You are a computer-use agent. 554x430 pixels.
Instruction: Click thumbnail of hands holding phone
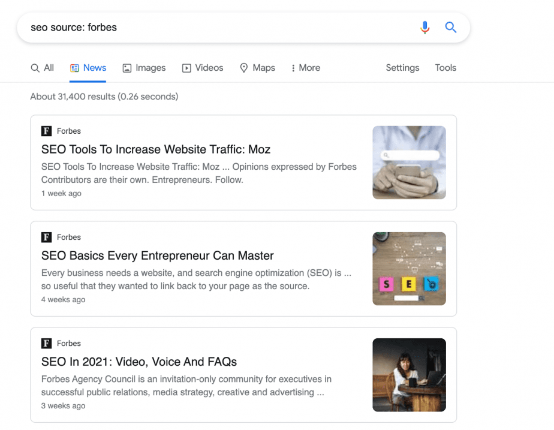409,163
